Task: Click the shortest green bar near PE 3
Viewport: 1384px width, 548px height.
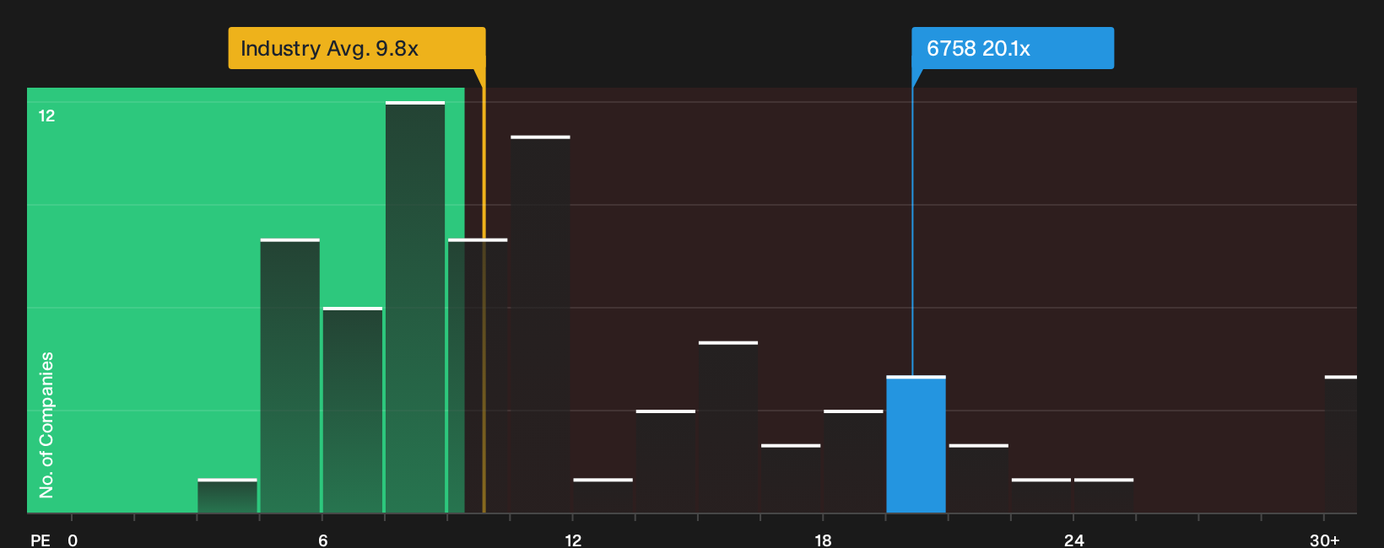Action: pyautogui.click(x=227, y=496)
